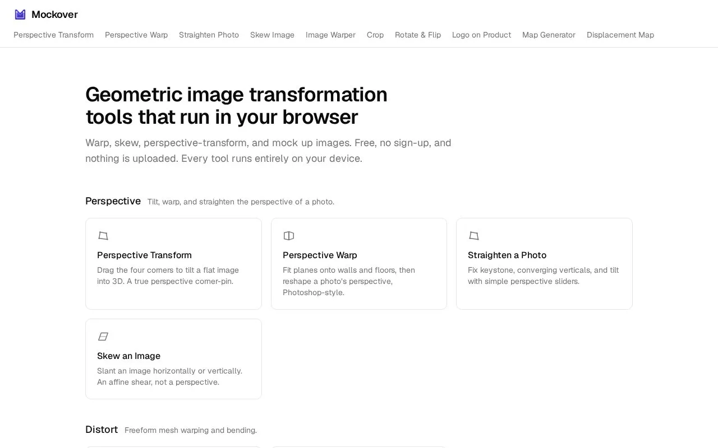Click the Perspective Warp card icon

pos(289,236)
